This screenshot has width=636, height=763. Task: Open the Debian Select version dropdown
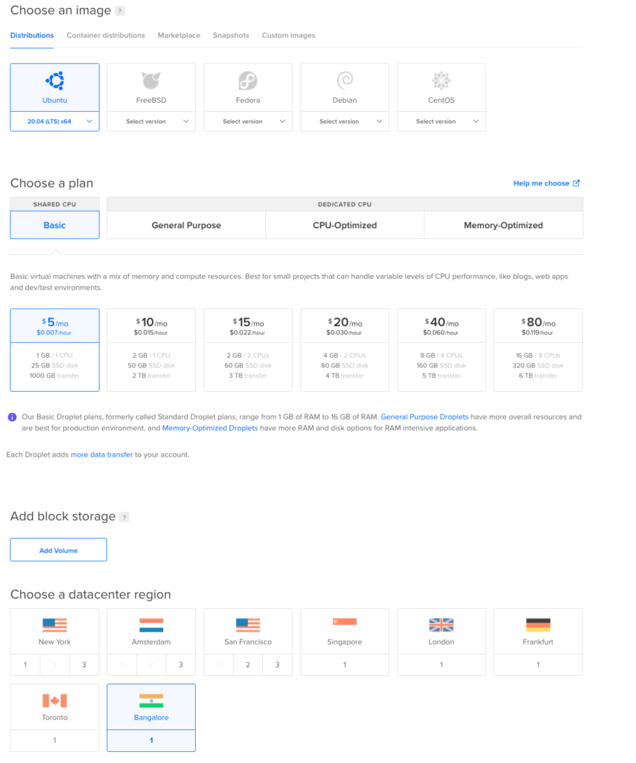[x=345, y=121]
